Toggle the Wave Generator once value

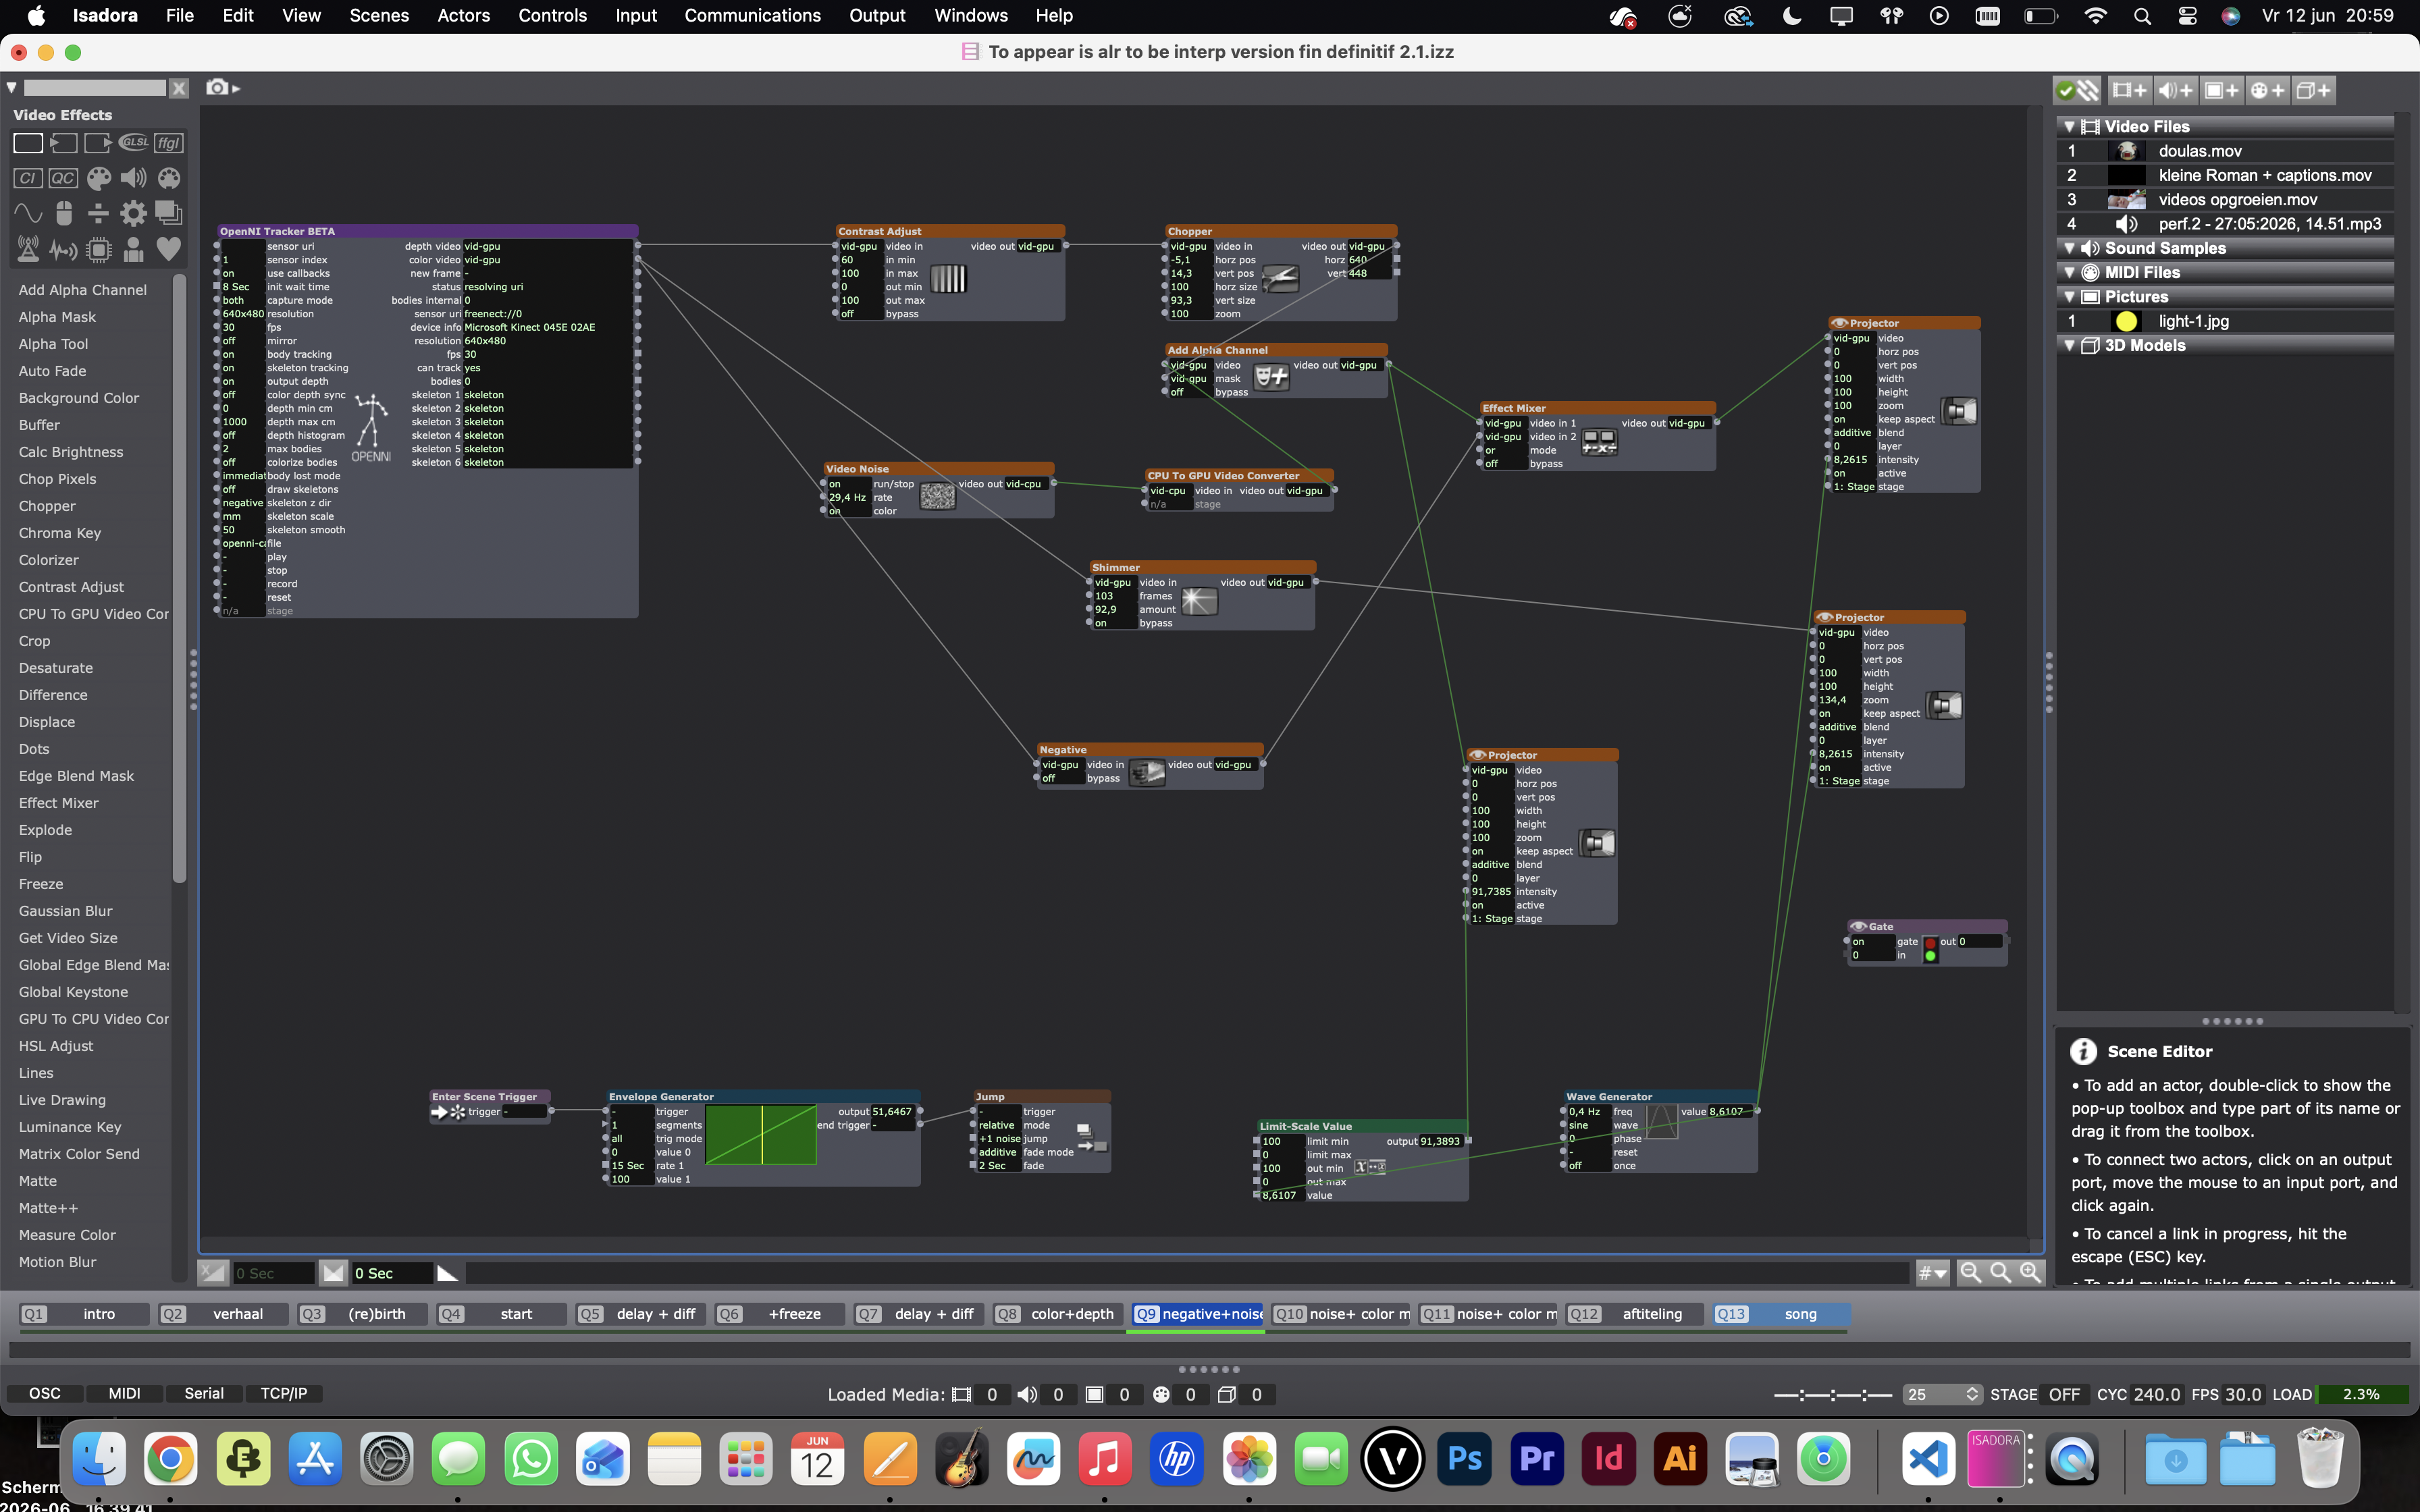pos(1587,1165)
